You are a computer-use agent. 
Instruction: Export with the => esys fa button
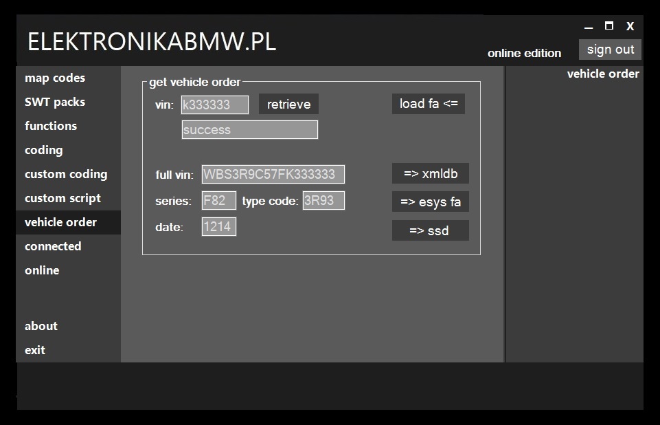click(431, 201)
